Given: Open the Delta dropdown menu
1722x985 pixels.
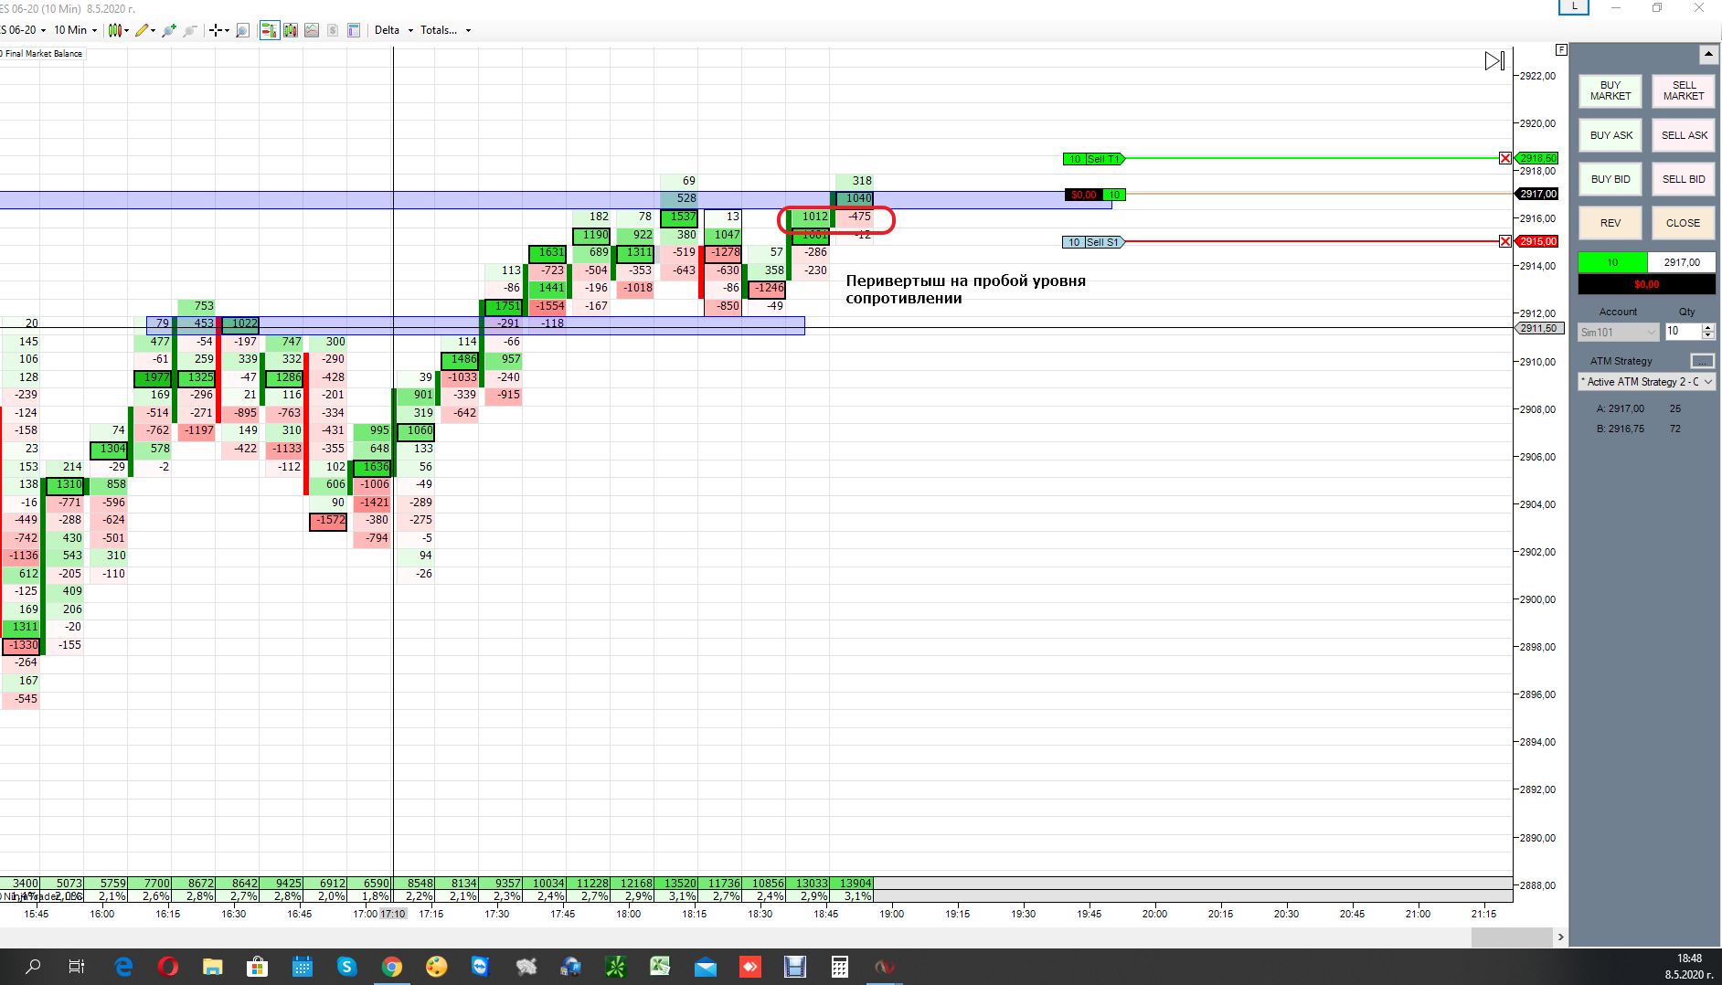Looking at the screenshot, I should pyautogui.click(x=394, y=30).
